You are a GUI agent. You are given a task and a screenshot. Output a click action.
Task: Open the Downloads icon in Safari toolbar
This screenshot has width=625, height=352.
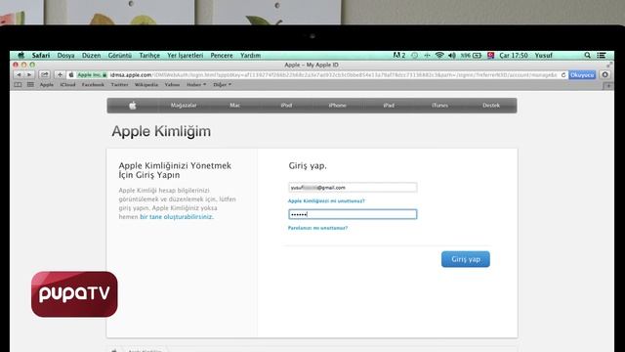604,74
